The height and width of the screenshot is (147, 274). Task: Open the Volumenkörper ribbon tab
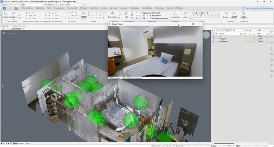[27, 8]
